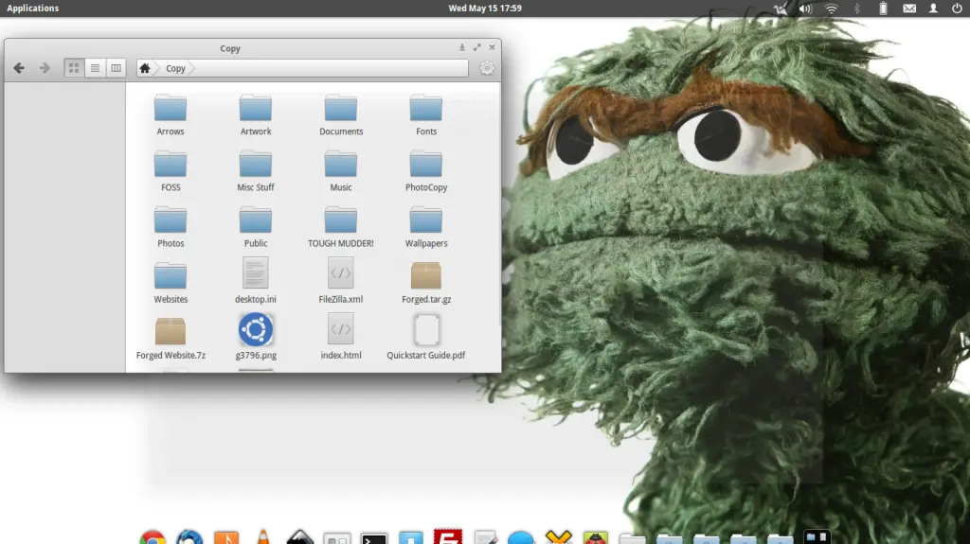Open the Forged.tar.gz archive

click(x=426, y=275)
